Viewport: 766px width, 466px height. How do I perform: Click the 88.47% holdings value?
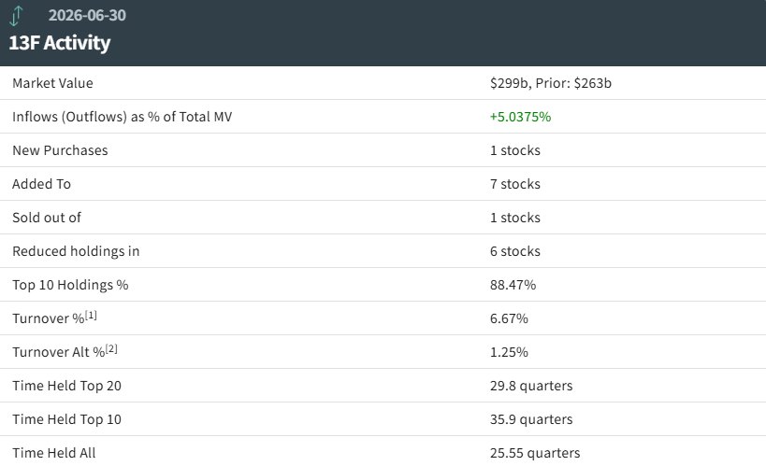(x=513, y=285)
